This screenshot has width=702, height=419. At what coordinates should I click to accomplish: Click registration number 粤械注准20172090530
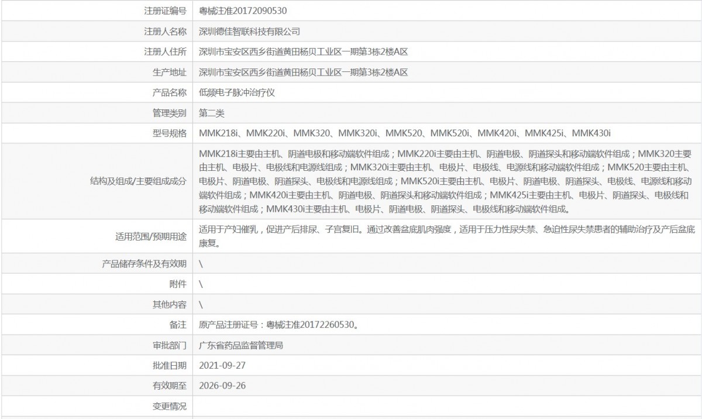coord(243,11)
